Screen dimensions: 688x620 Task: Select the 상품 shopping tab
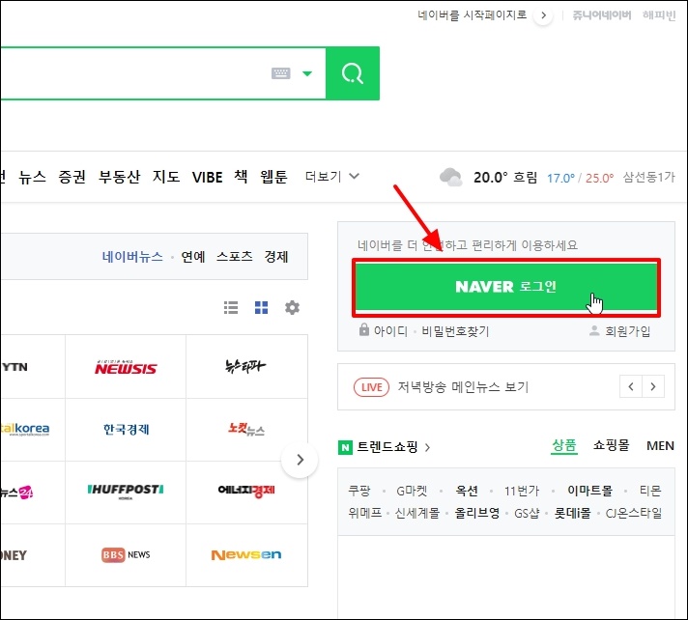(x=563, y=445)
